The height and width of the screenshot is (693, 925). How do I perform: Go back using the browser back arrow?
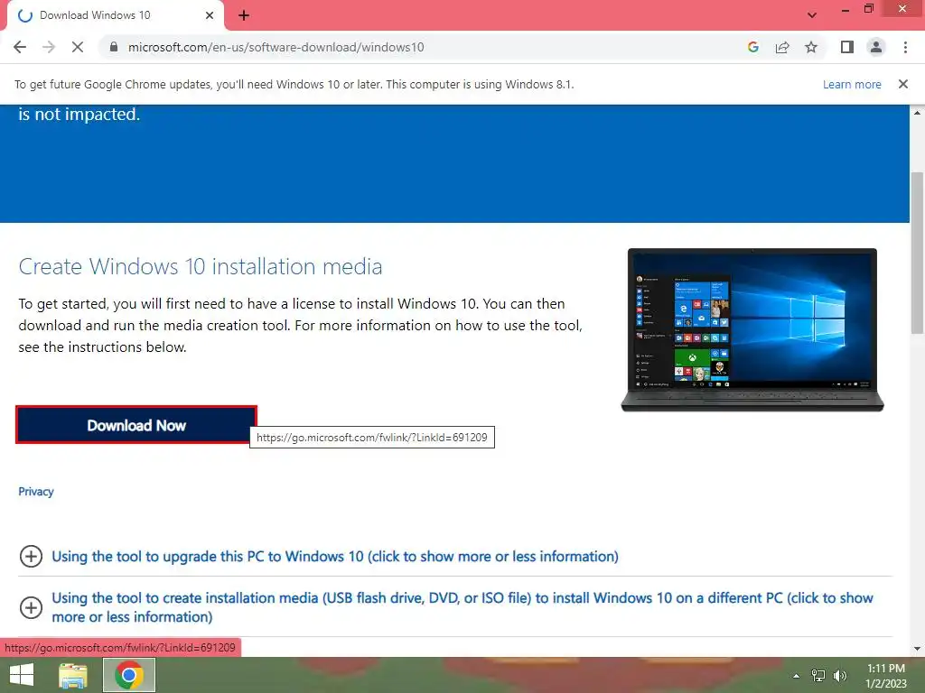click(x=20, y=47)
